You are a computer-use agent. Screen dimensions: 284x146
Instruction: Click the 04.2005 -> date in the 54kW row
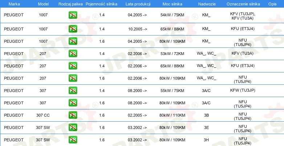(137, 15)
